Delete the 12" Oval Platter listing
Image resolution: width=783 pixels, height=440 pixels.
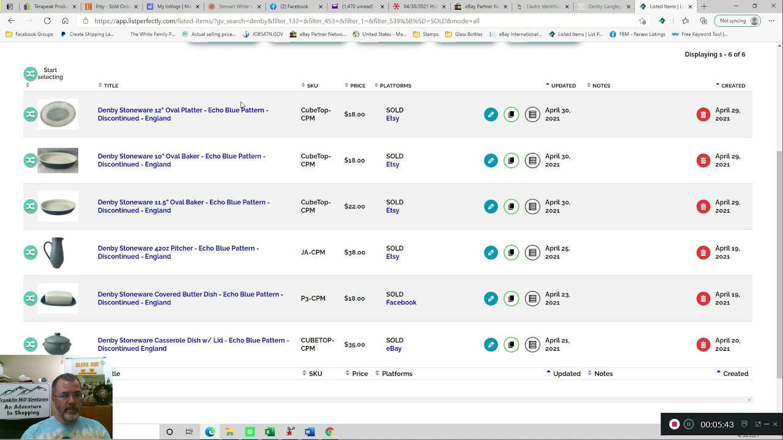tap(703, 114)
